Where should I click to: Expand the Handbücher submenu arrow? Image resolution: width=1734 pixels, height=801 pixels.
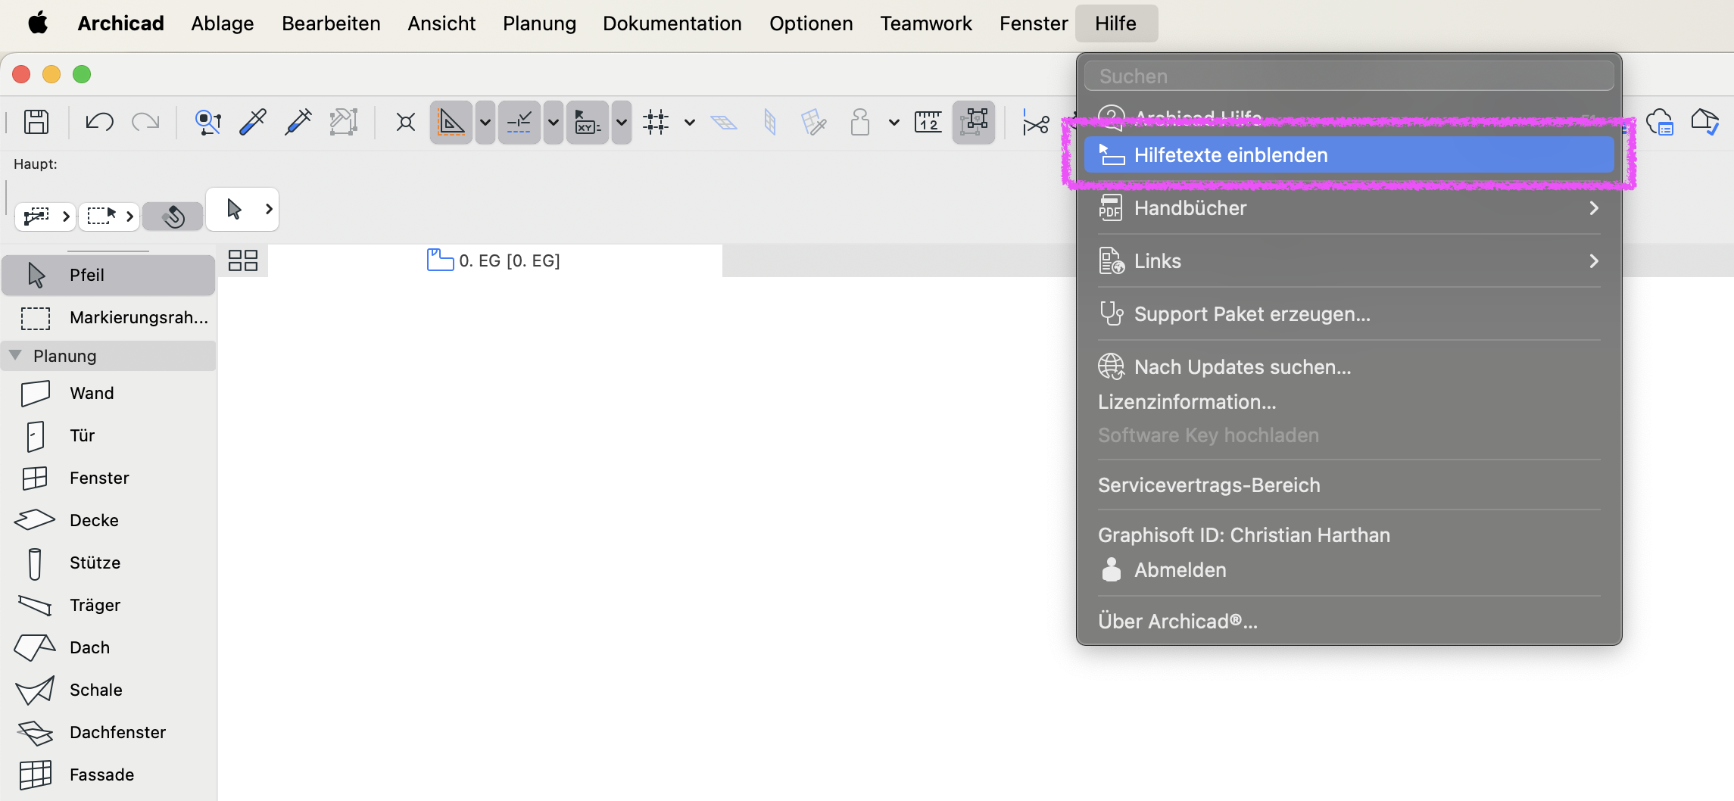[1594, 208]
